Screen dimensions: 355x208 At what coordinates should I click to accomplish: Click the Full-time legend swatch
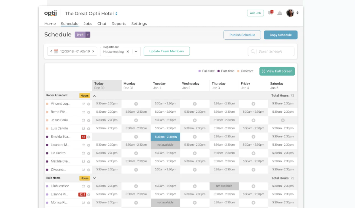(x=200, y=71)
